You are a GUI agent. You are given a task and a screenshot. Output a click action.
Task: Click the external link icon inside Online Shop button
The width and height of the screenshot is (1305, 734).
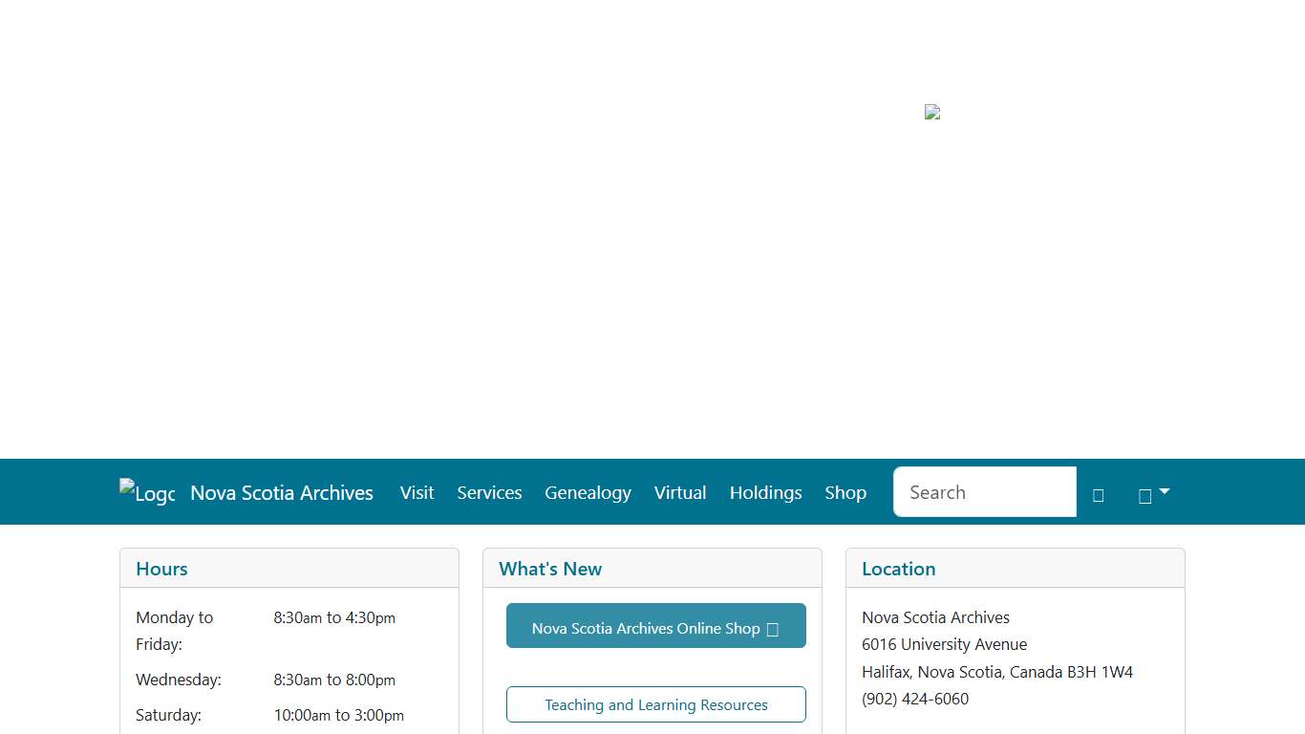(771, 628)
